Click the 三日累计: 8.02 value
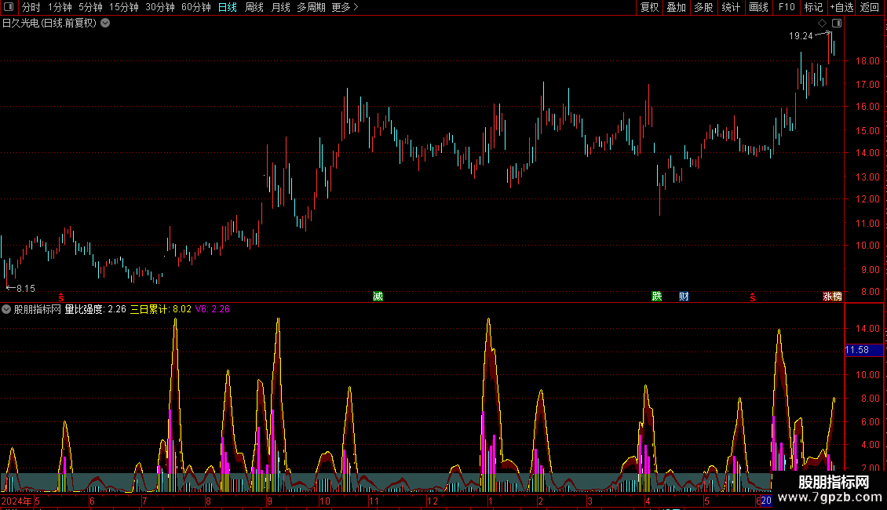The image size is (887, 510). 161,309
